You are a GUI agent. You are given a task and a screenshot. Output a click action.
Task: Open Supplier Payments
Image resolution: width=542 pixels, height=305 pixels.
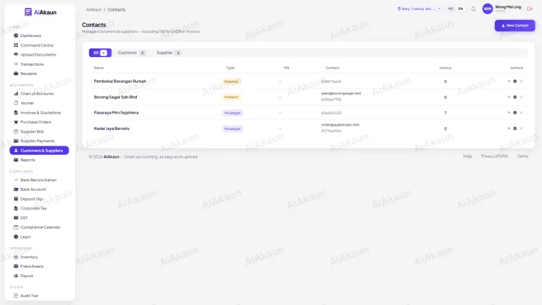pos(37,141)
